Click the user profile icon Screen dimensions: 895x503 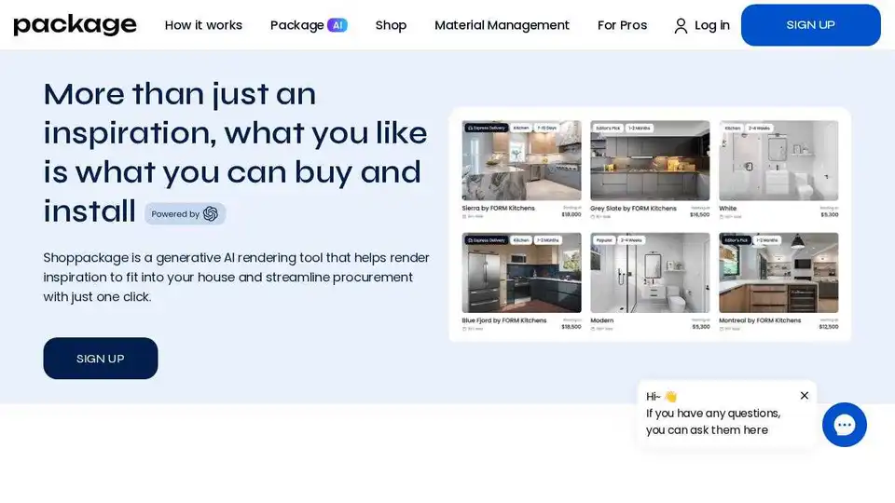(x=681, y=26)
